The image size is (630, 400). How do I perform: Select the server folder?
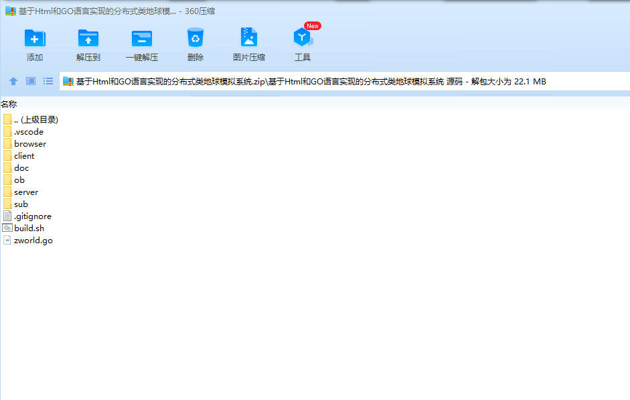point(26,192)
